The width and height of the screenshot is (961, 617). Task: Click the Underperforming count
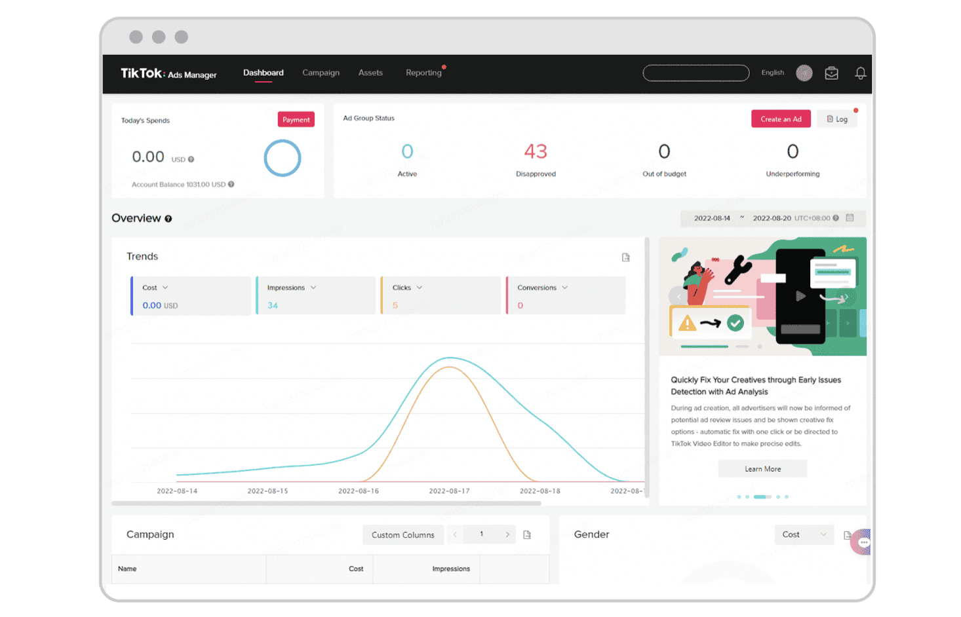[793, 152]
